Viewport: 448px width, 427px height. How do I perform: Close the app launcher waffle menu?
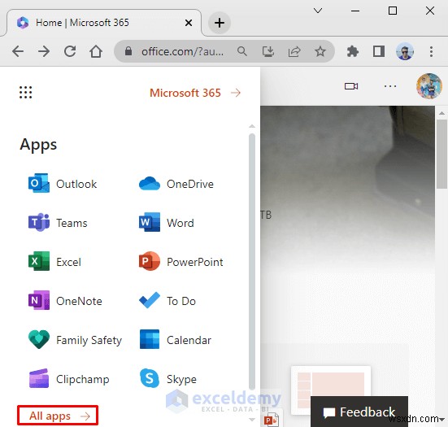tap(26, 93)
